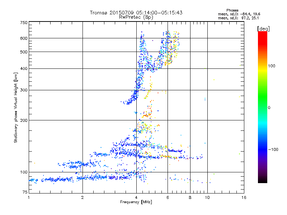Click the x-axis tick label "6"
Image resolution: width=287 pixels, height=215 pixels.
(x=168, y=197)
